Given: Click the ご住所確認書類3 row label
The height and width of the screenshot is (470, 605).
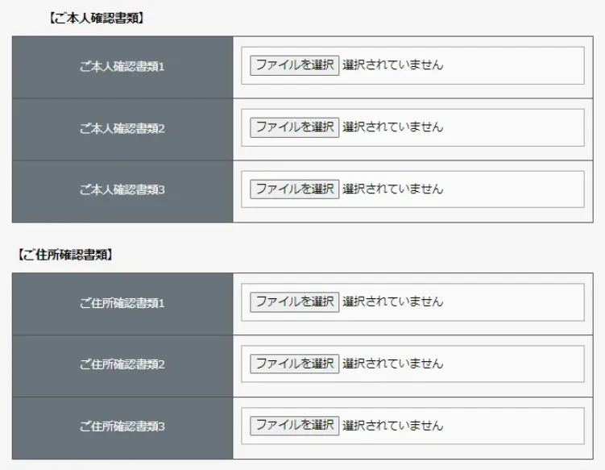Looking at the screenshot, I should tap(122, 426).
